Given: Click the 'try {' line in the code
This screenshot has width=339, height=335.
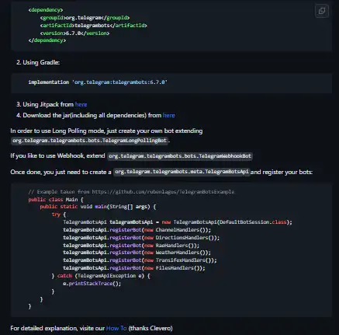Looking at the screenshot, I should coord(59,215).
